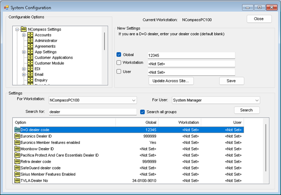Click the Search button

pyautogui.click(x=247, y=110)
